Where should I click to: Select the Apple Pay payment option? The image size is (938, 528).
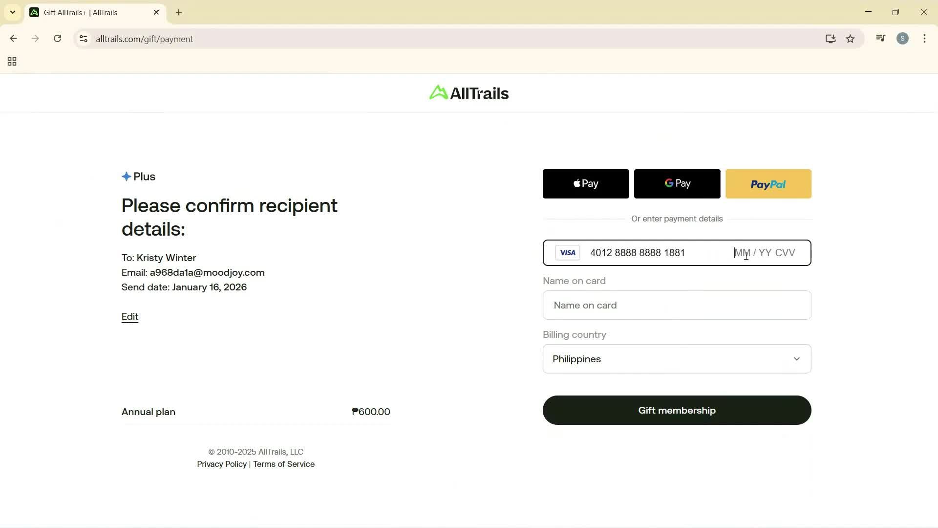point(585,183)
